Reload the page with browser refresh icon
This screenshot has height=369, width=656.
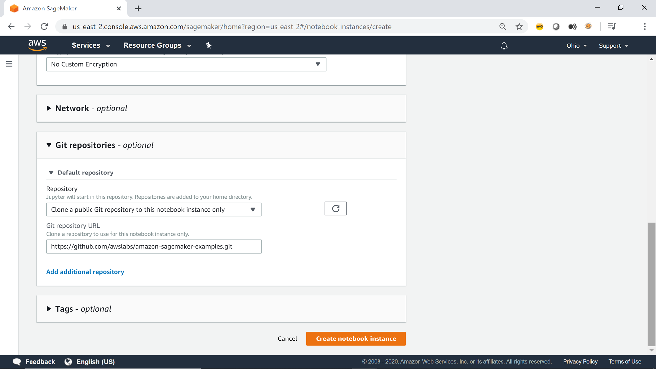(x=44, y=27)
